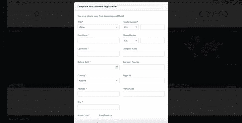This screenshot has width=242, height=123.
Task: Click the State/Province field
Action: point(109,120)
